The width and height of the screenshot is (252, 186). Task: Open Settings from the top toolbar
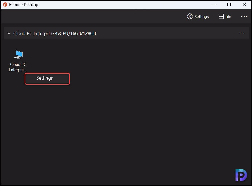click(x=198, y=17)
